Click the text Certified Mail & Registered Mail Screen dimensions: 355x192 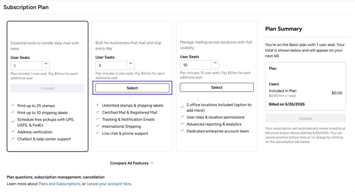pos(130,112)
